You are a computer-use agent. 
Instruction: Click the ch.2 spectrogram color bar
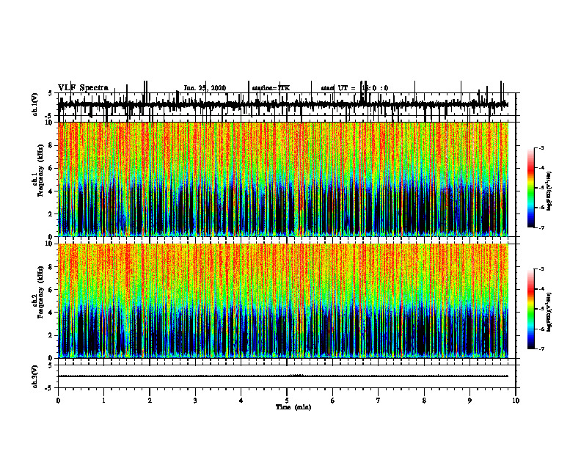coord(530,309)
